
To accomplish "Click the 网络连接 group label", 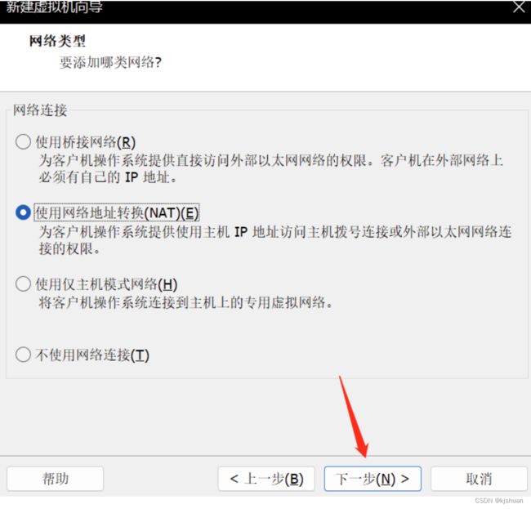I will click(x=40, y=110).
